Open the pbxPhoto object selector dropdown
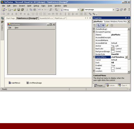The width and height of the screenshot is (134, 129). (x=128, y=21)
